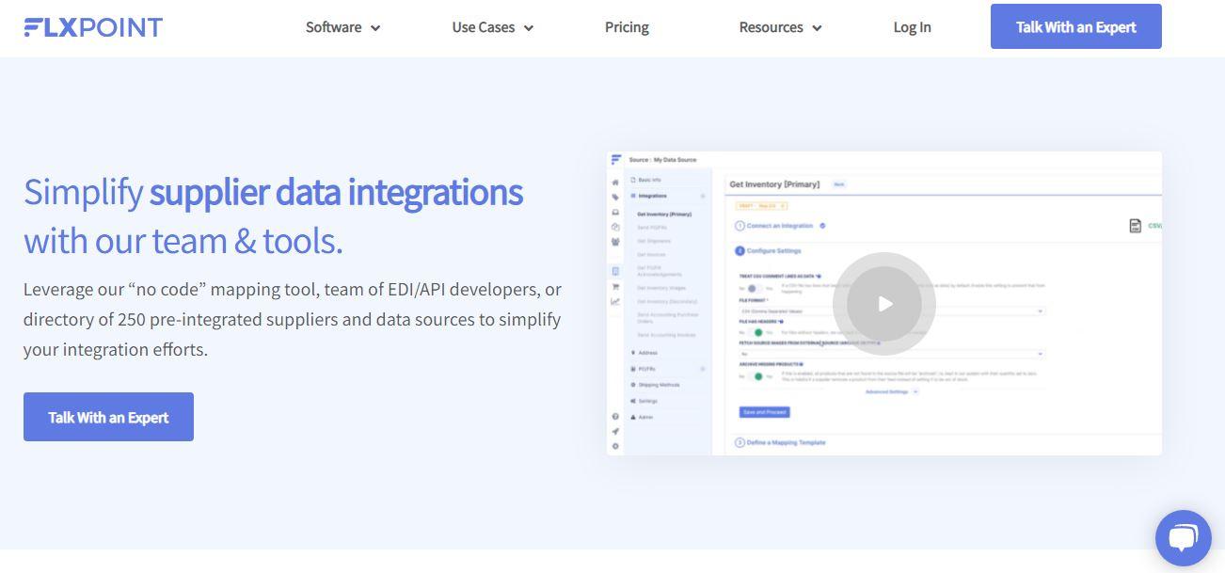
Task: Play the product demo video
Action: [x=883, y=303]
